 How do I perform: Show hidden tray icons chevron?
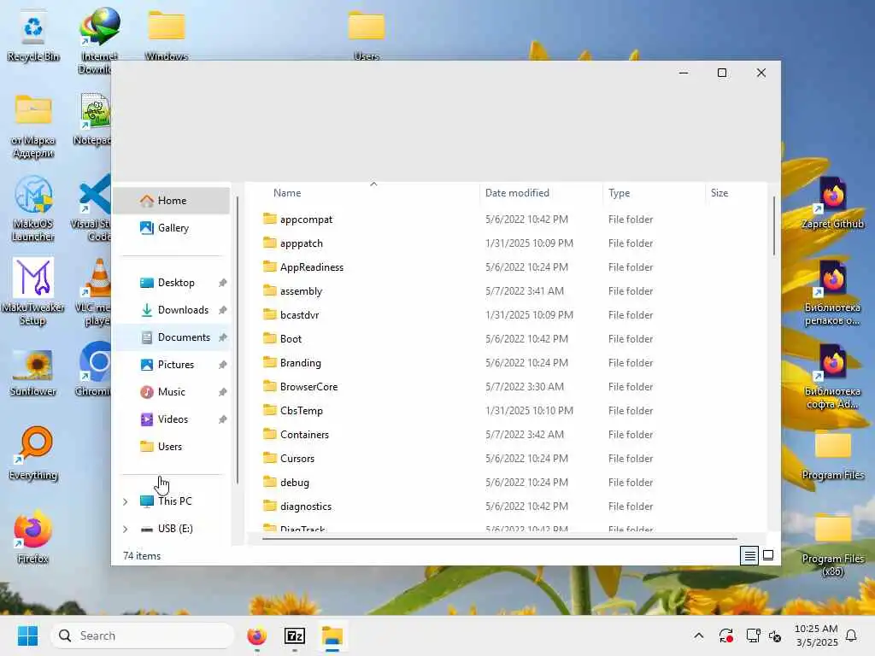[x=699, y=635]
